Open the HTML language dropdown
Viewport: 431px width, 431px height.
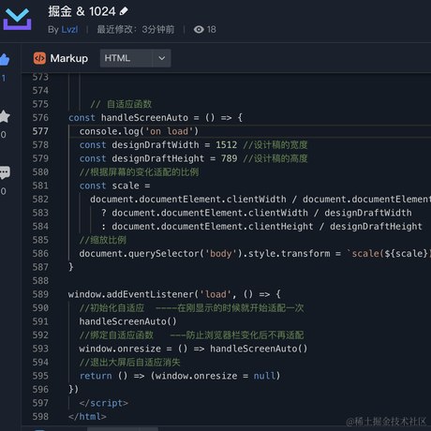[x=135, y=58]
